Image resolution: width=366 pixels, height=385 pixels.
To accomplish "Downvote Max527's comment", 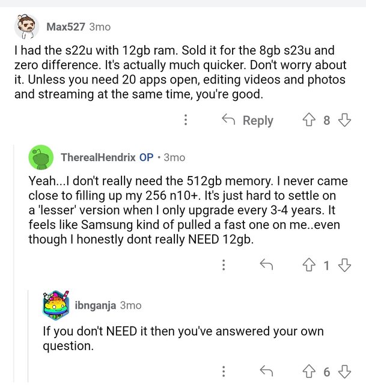I will click(x=344, y=120).
